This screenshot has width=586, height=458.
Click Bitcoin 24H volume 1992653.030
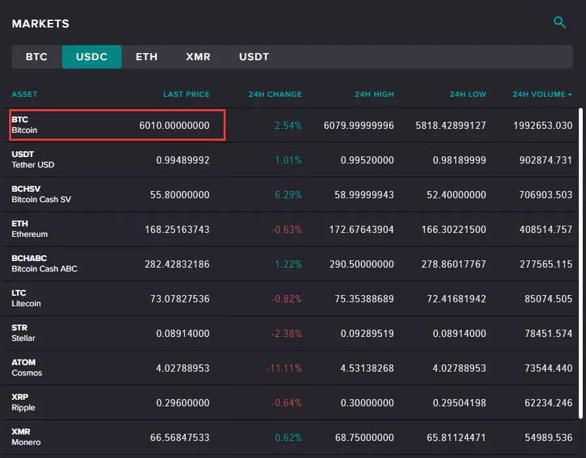(543, 125)
